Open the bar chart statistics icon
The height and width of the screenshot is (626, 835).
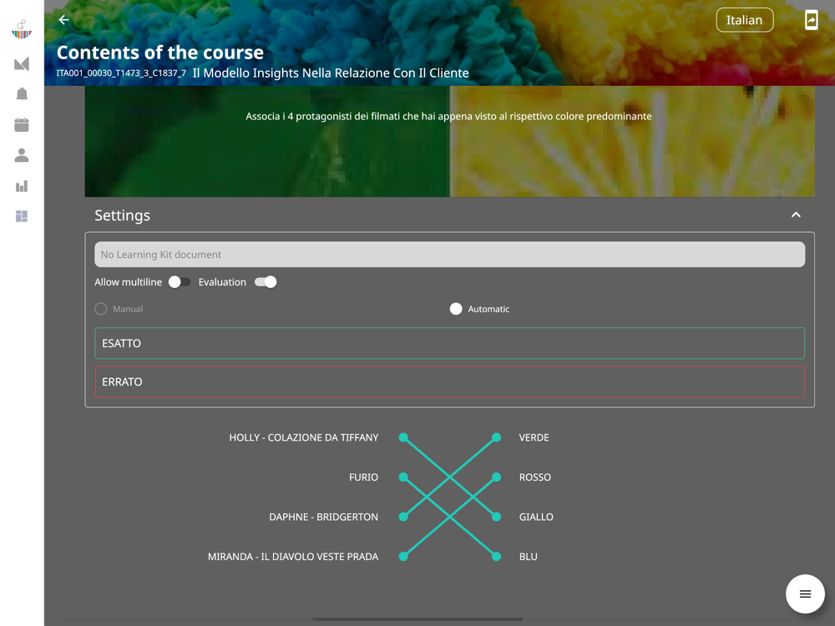tap(22, 186)
